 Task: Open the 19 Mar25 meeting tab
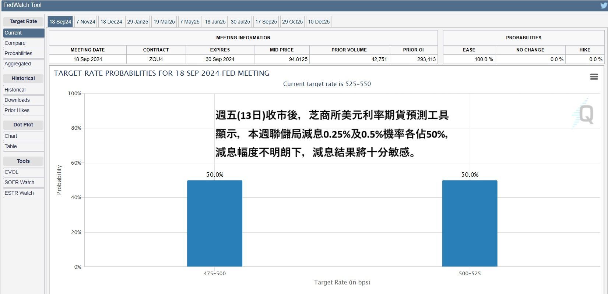coord(164,22)
